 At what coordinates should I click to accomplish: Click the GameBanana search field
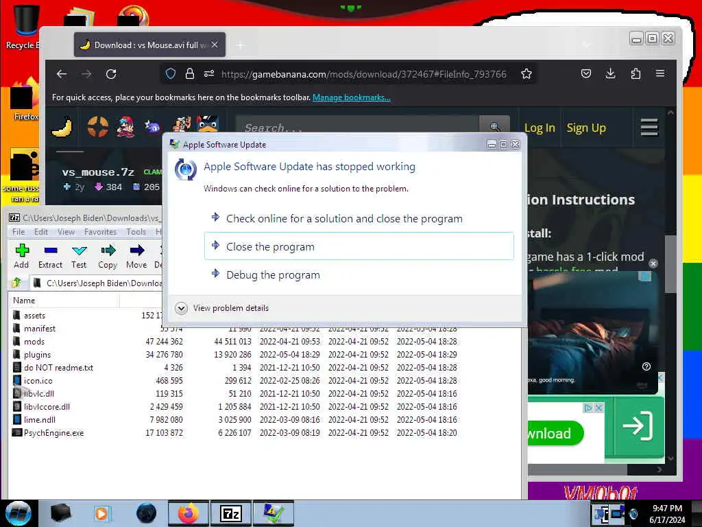(x=357, y=127)
